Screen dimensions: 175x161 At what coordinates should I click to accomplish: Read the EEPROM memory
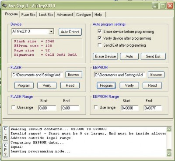coord(152,86)
